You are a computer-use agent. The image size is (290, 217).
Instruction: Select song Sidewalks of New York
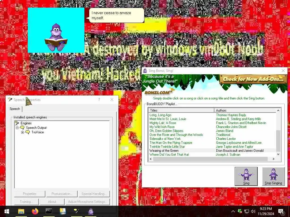click(165, 139)
